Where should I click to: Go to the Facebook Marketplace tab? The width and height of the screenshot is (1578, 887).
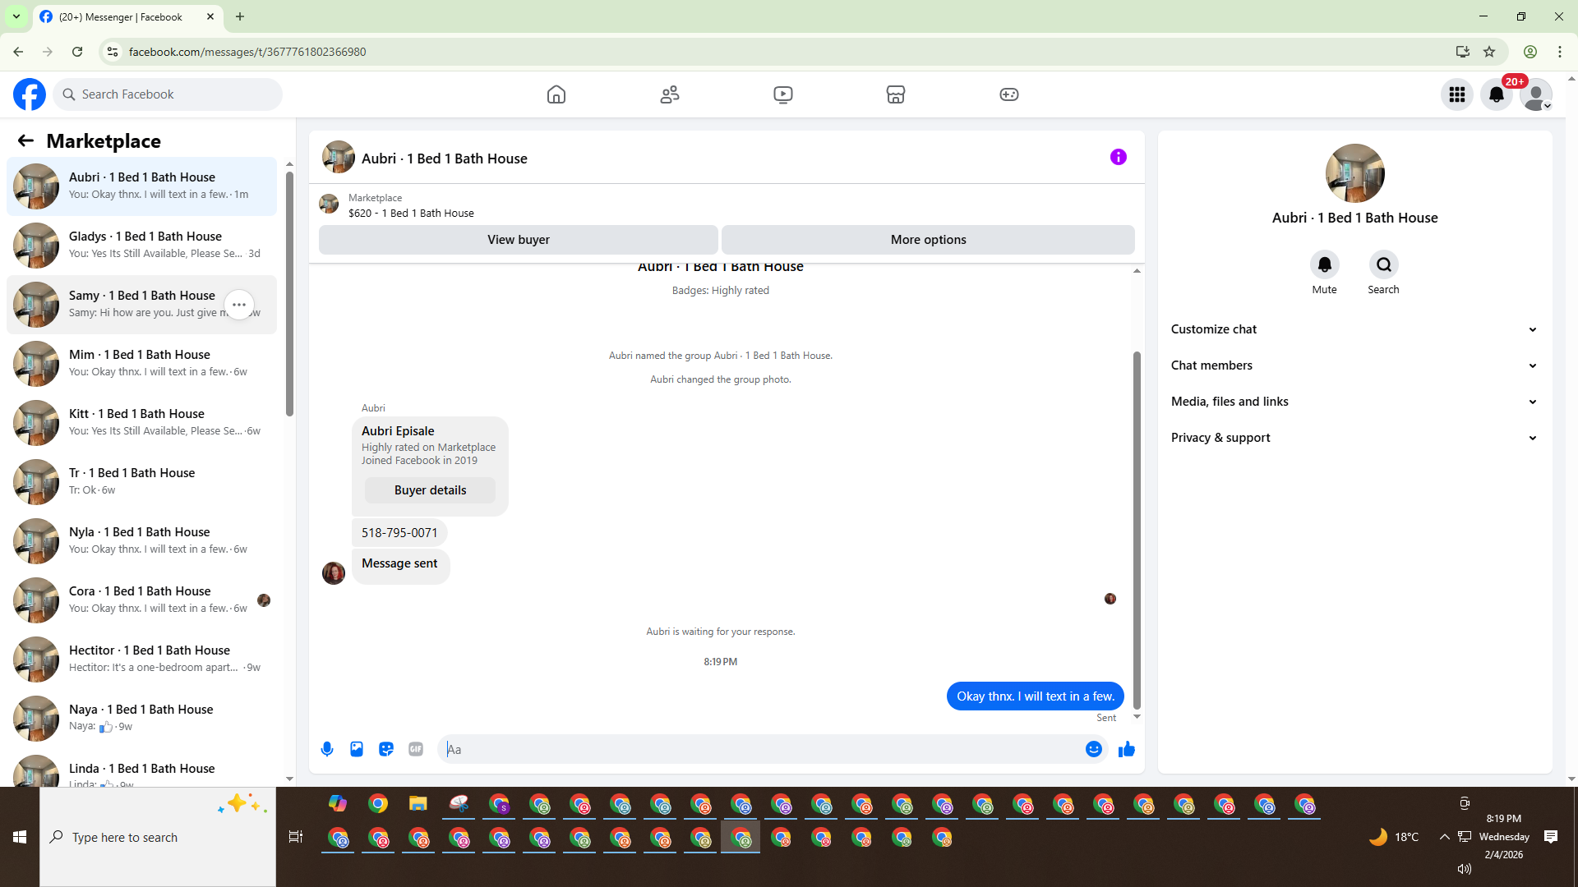(x=895, y=94)
